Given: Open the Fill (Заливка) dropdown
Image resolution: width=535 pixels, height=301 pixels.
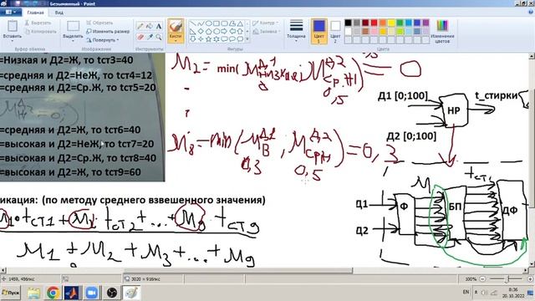Looking at the screenshot, I should click(x=267, y=32).
